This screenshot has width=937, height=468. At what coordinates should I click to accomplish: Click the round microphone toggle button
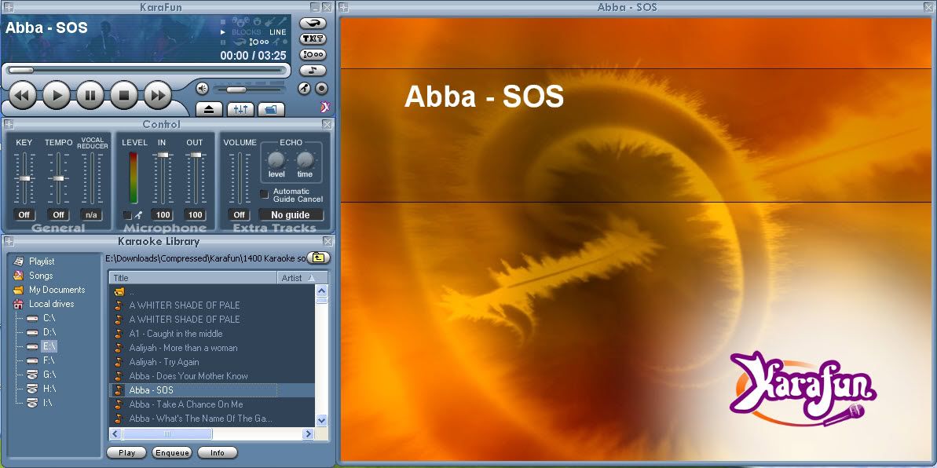click(304, 89)
